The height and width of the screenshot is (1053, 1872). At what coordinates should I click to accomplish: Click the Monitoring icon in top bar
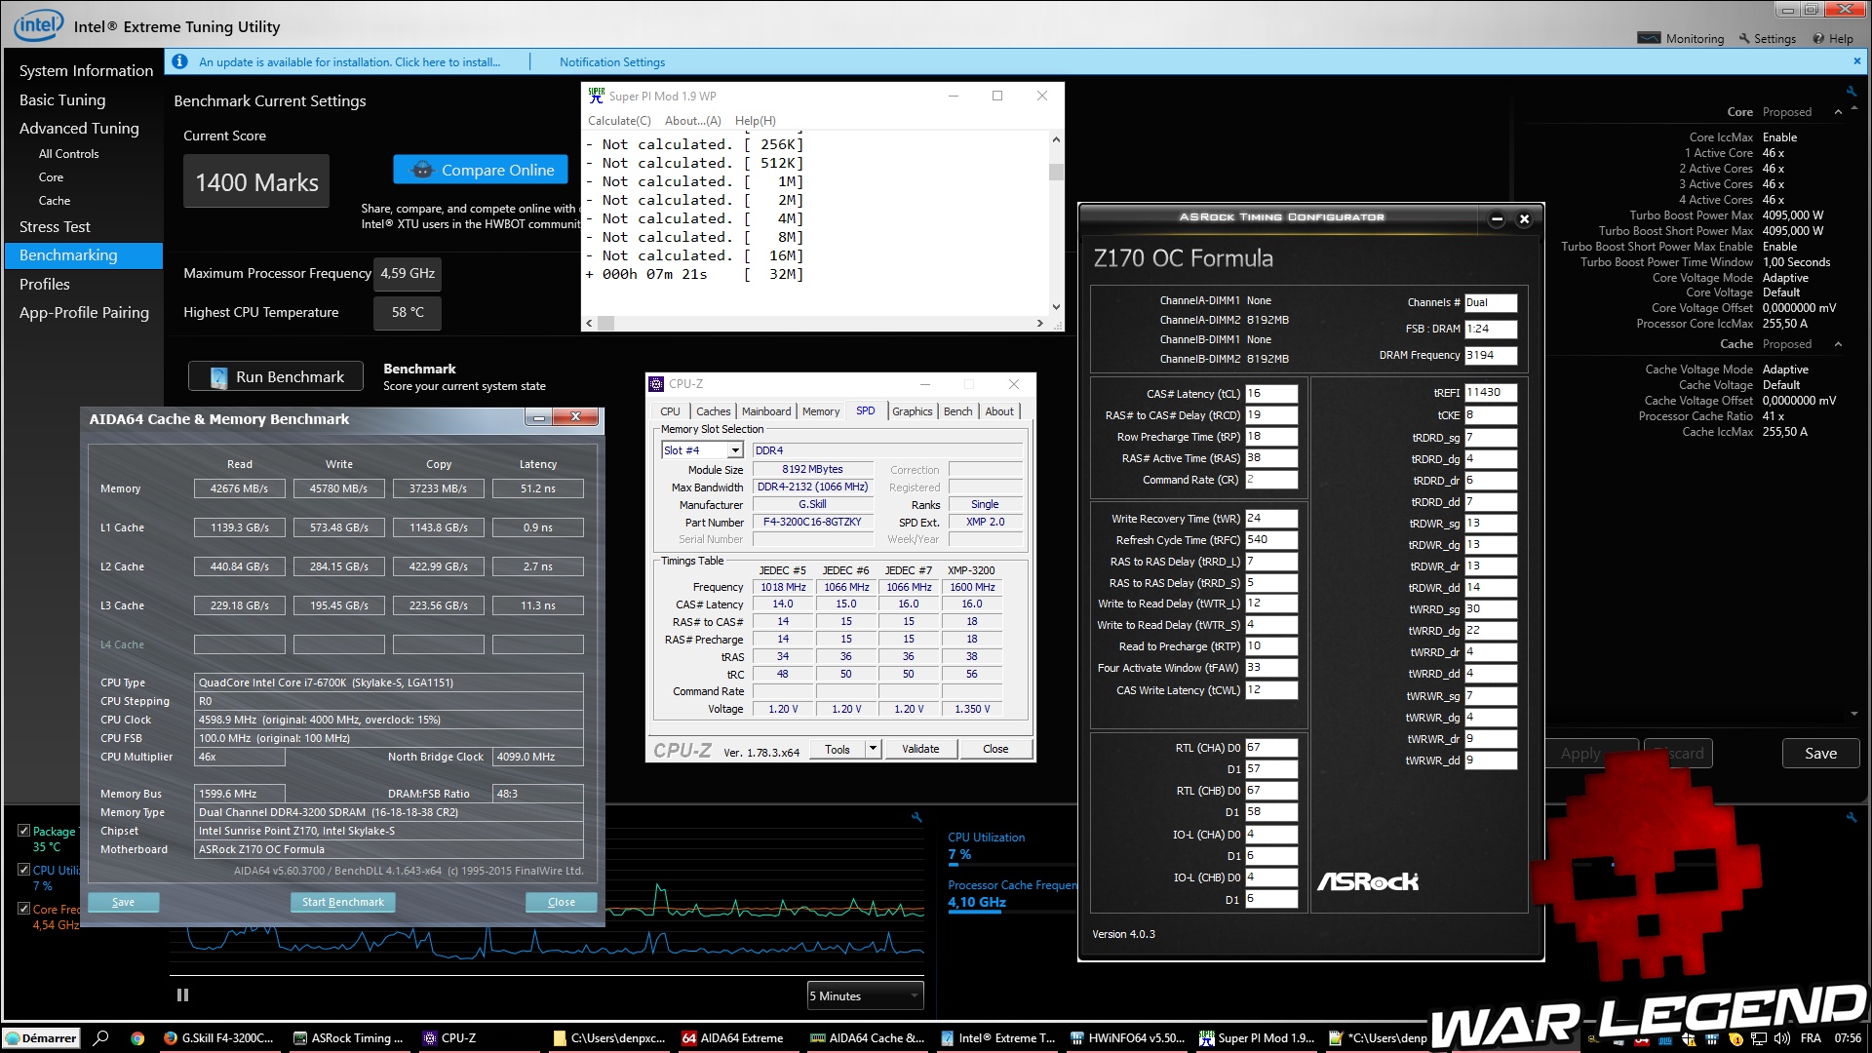[1649, 38]
